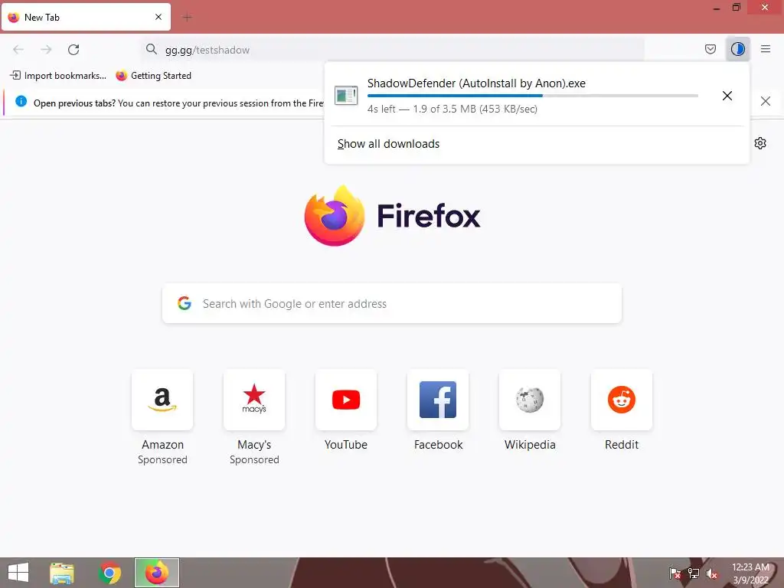Open File Explorer from the taskbar

coord(62,573)
